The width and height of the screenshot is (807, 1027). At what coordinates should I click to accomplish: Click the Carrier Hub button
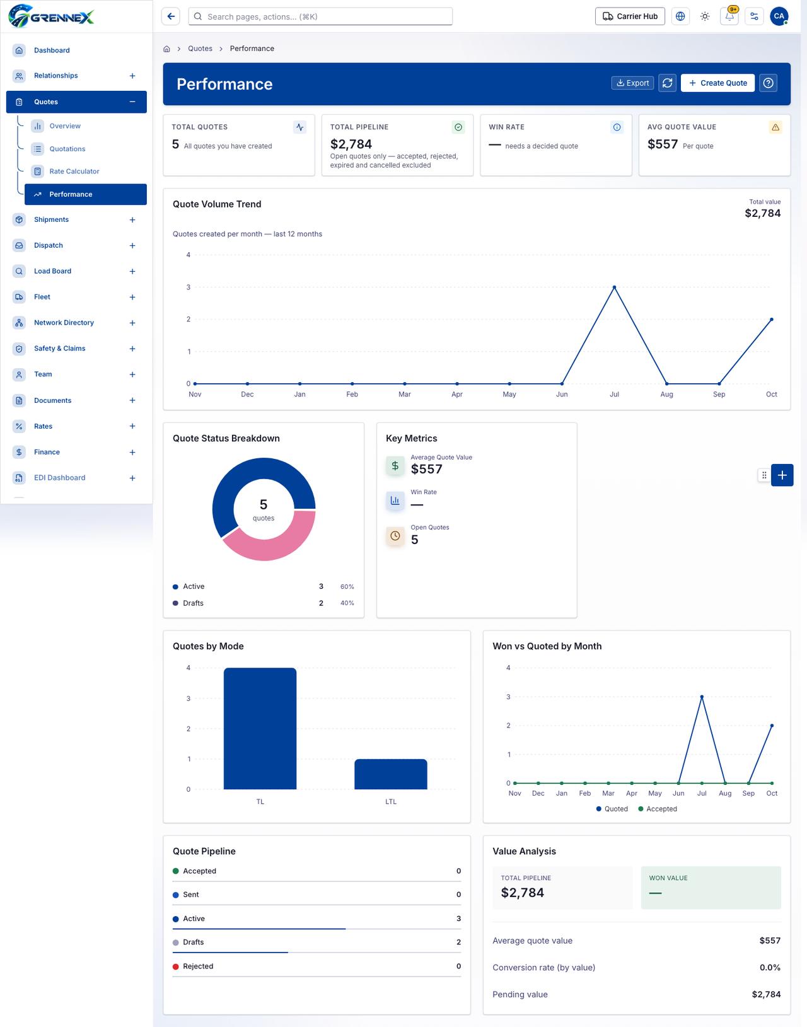(x=630, y=16)
